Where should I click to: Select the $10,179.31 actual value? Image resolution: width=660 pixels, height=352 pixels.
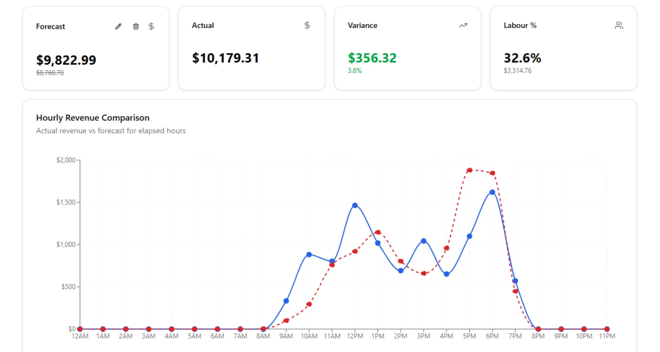[225, 58]
